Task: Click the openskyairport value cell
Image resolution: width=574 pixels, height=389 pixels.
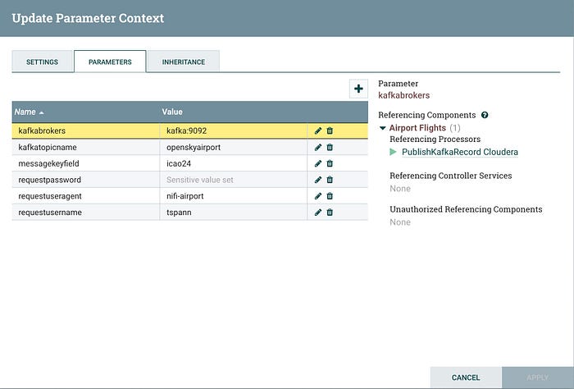Action: point(233,147)
